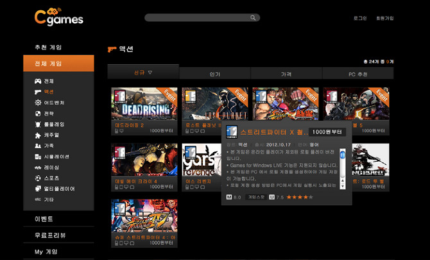
Task: Click the 시뮬레이션 category icon
Action: click(38, 157)
